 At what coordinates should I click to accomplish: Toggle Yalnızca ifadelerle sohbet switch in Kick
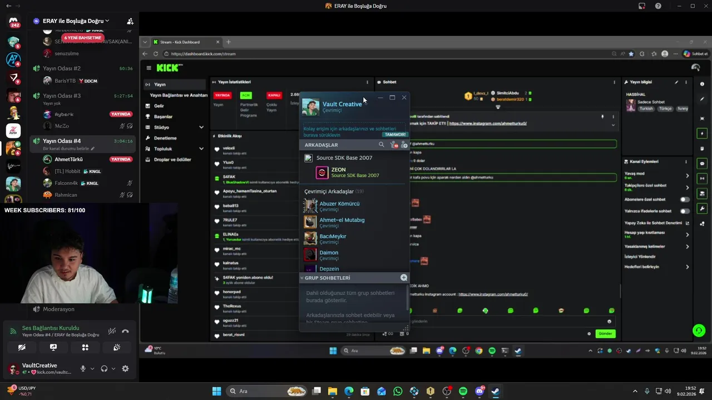coord(685,211)
